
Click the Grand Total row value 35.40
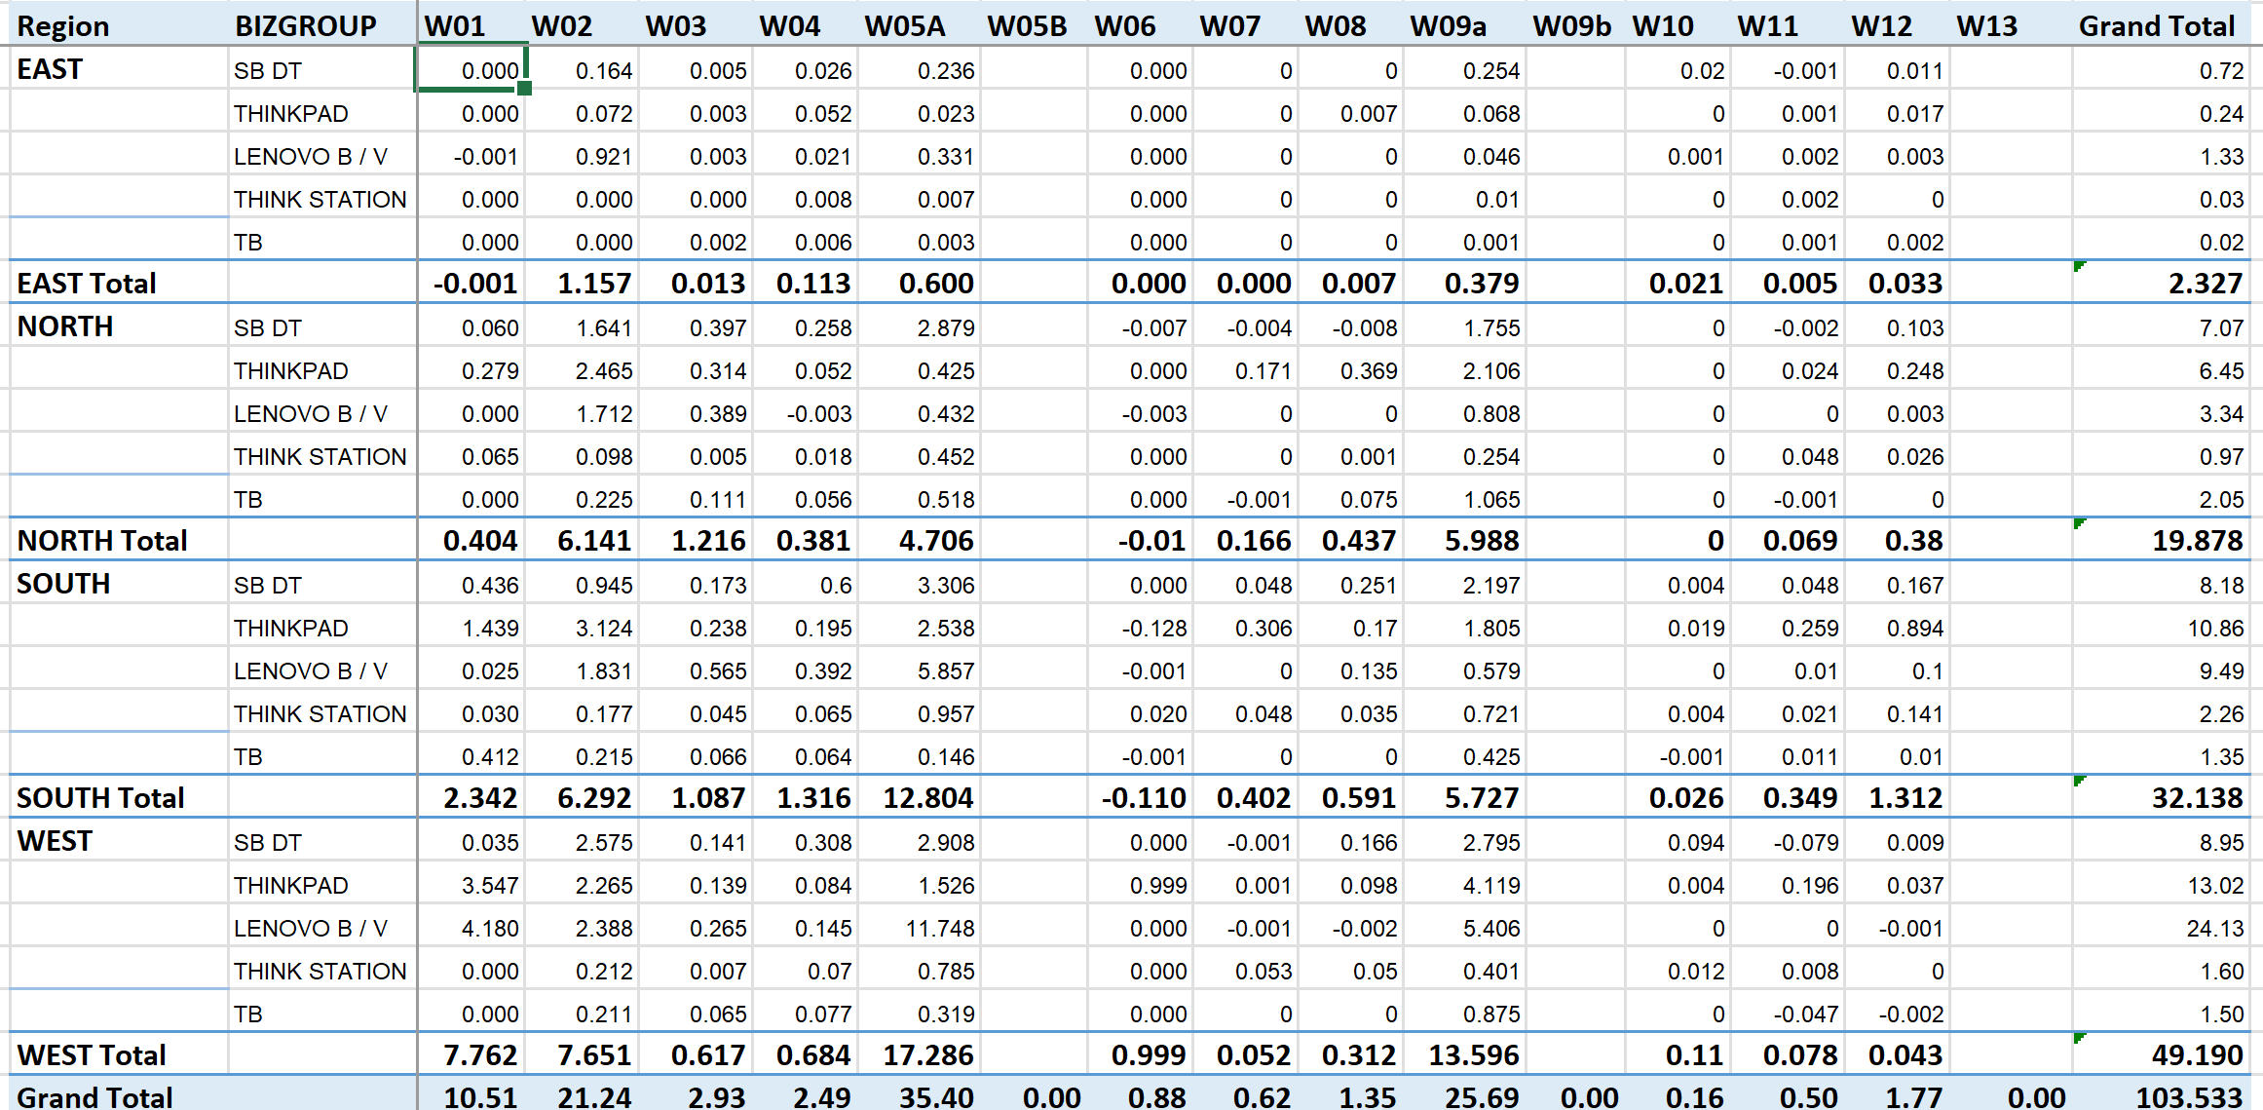pyautogui.click(x=935, y=1097)
